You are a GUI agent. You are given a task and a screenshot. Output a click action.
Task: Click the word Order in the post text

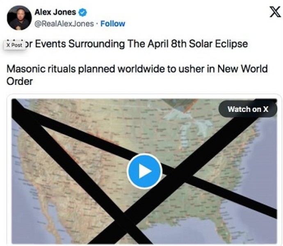coord(19,81)
